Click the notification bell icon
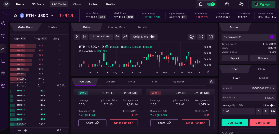 click(x=201, y=4)
